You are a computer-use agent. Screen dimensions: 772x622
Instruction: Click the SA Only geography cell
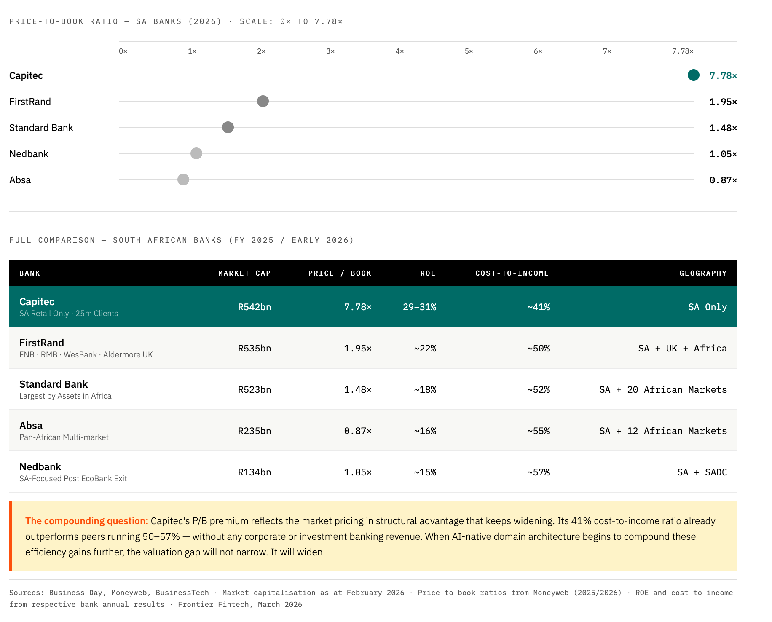tap(708, 307)
